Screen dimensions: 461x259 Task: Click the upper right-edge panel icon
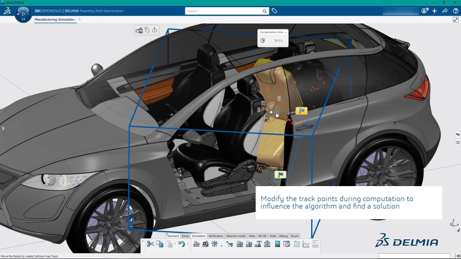point(458,134)
